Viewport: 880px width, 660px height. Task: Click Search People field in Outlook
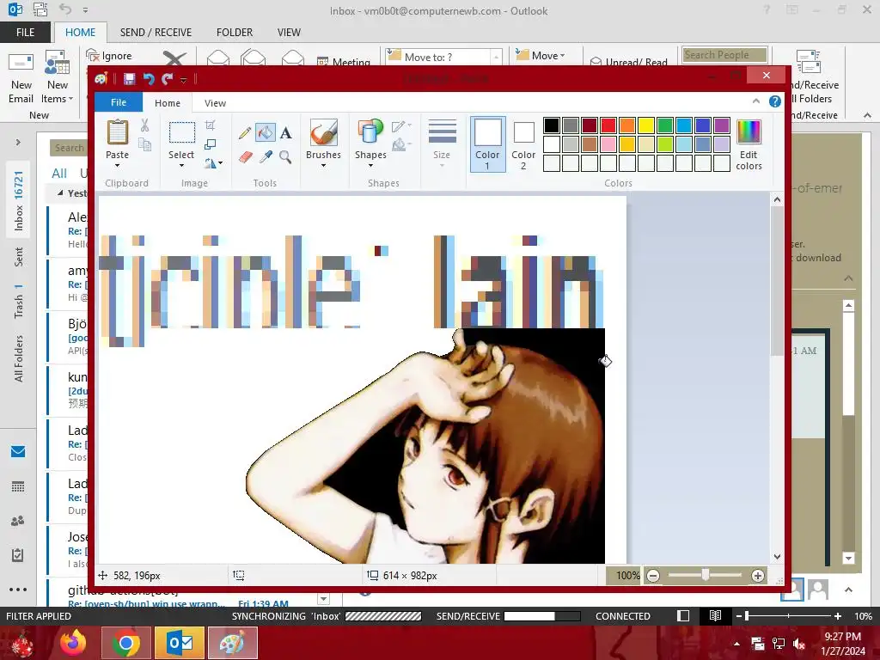coord(724,54)
